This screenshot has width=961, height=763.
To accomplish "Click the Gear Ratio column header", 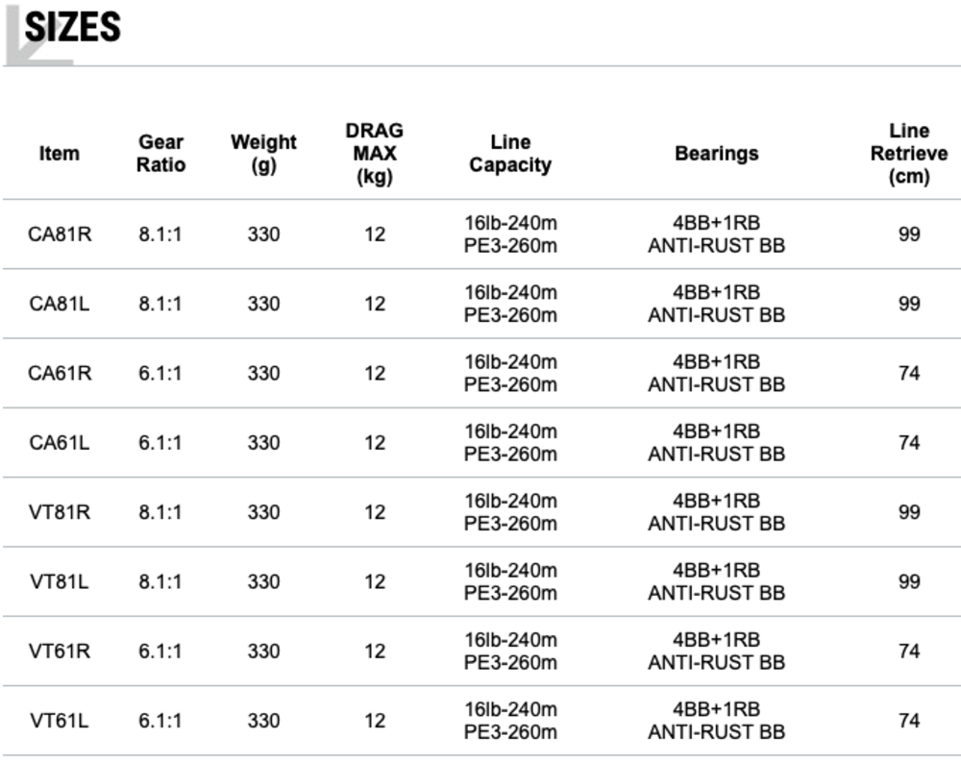I will tap(160, 154).
